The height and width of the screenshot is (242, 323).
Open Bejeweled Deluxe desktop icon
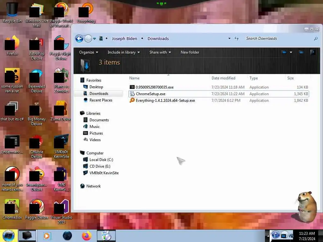pos(37,81)
